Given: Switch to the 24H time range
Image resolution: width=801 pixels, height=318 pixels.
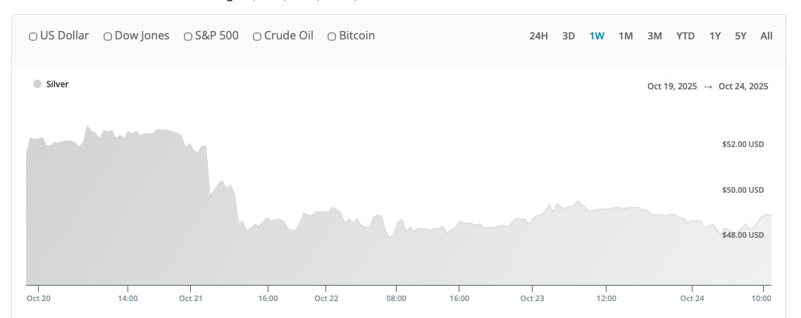Looking at the screenshot, I should pyautogui.click(x=538, y=36).
